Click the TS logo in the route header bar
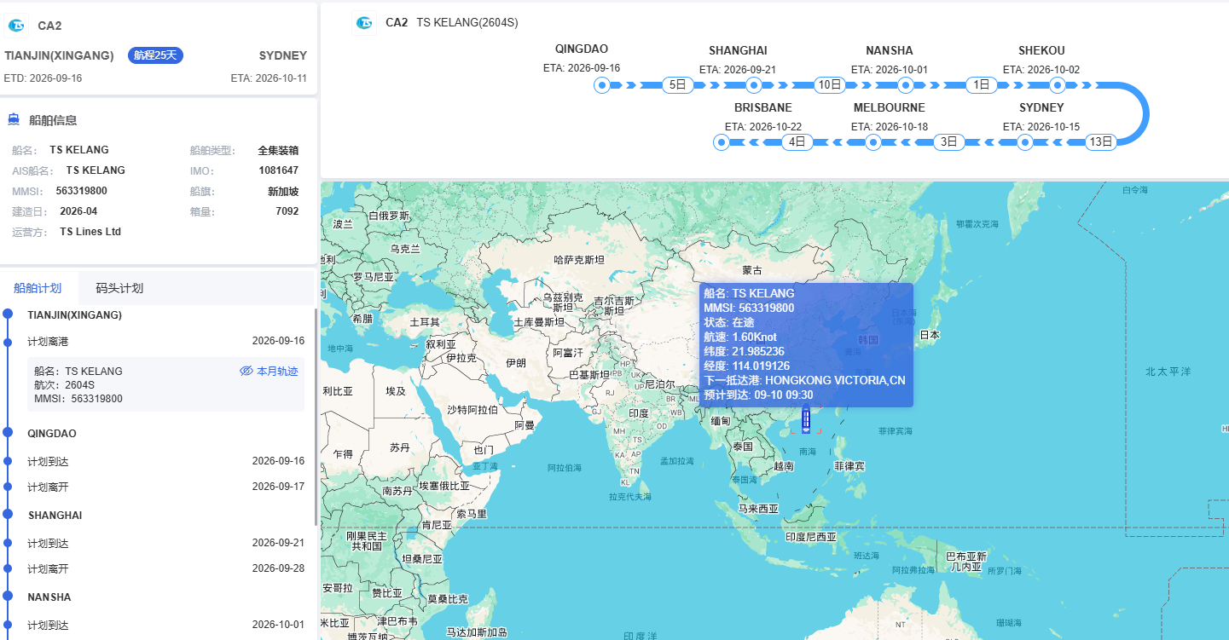The height and width of the screenshot is (640, 1229). [x=365, y=23]
